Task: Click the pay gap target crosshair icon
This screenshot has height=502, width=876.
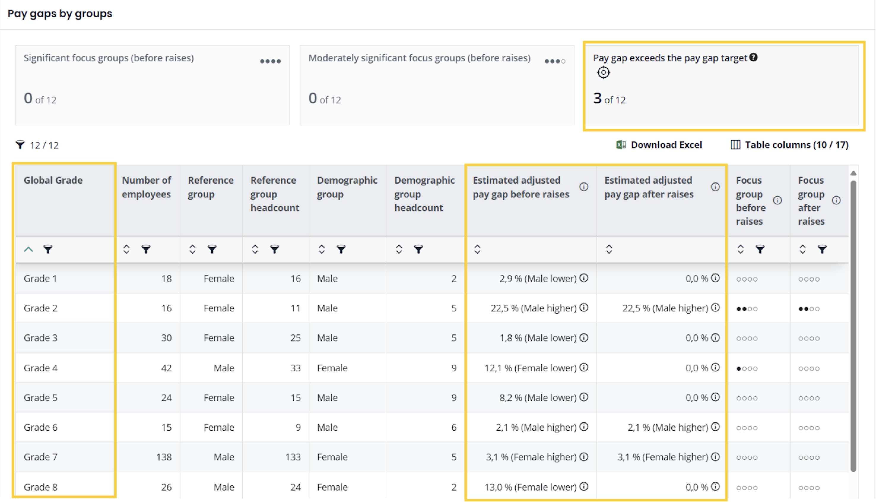Action: (x=603, y=72)
